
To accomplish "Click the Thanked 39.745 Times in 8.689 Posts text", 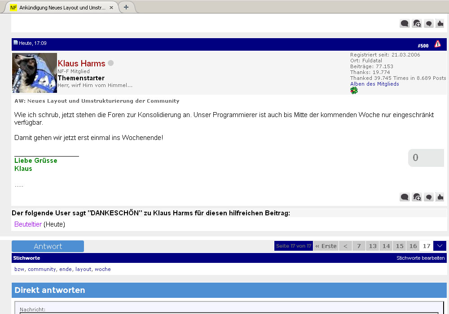I will pos(398,78).
